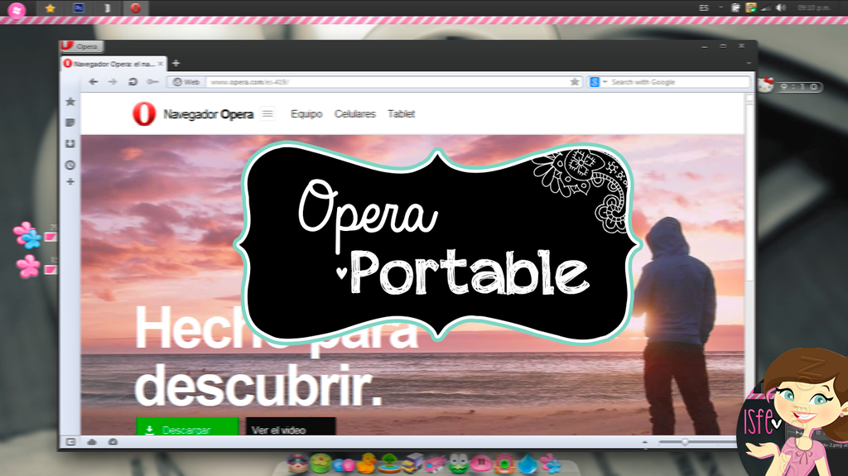Viewport: 848px width, 476px height.
Task: Open the zoom menu arrow in status bar
Action: point(644,442)
